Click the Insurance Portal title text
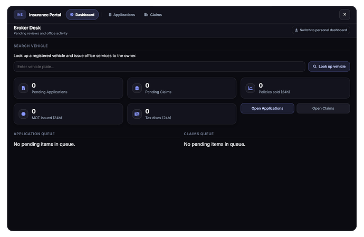This screenshot has width=364, height=237. pos(45,15)
